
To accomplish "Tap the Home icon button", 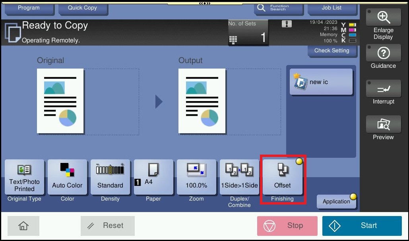I will (23, 226).
